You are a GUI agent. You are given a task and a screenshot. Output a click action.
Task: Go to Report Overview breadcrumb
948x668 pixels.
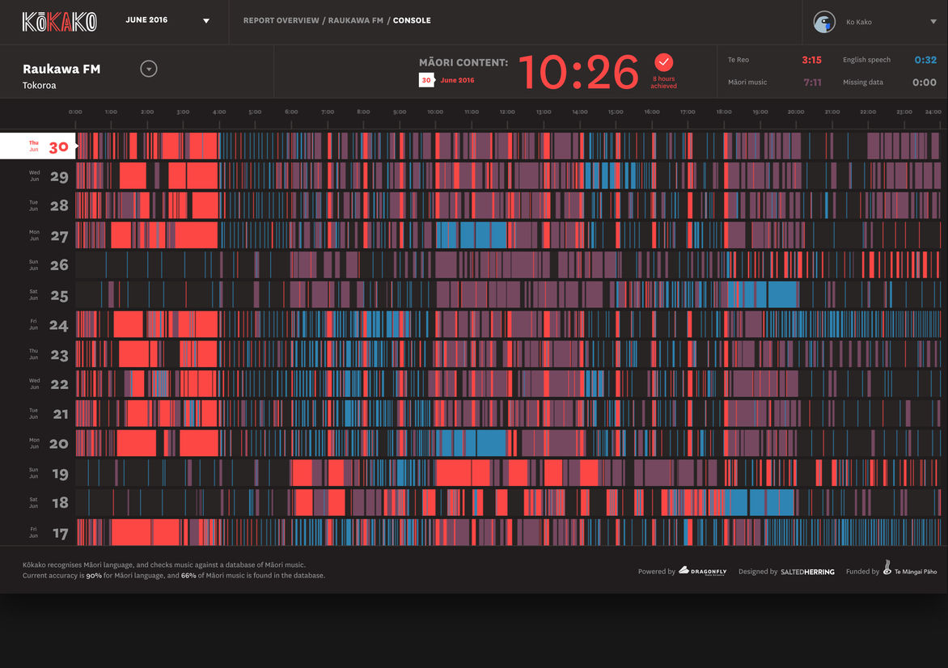(x=281, y=20)
